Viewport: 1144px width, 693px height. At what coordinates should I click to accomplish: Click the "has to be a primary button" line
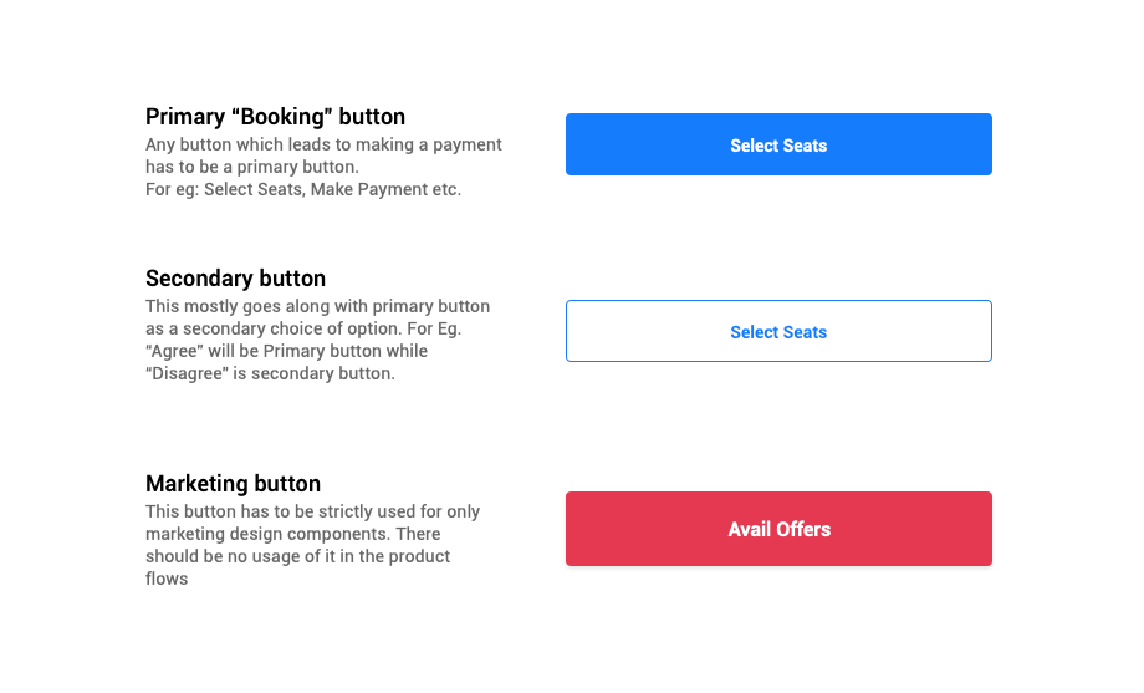252,167
